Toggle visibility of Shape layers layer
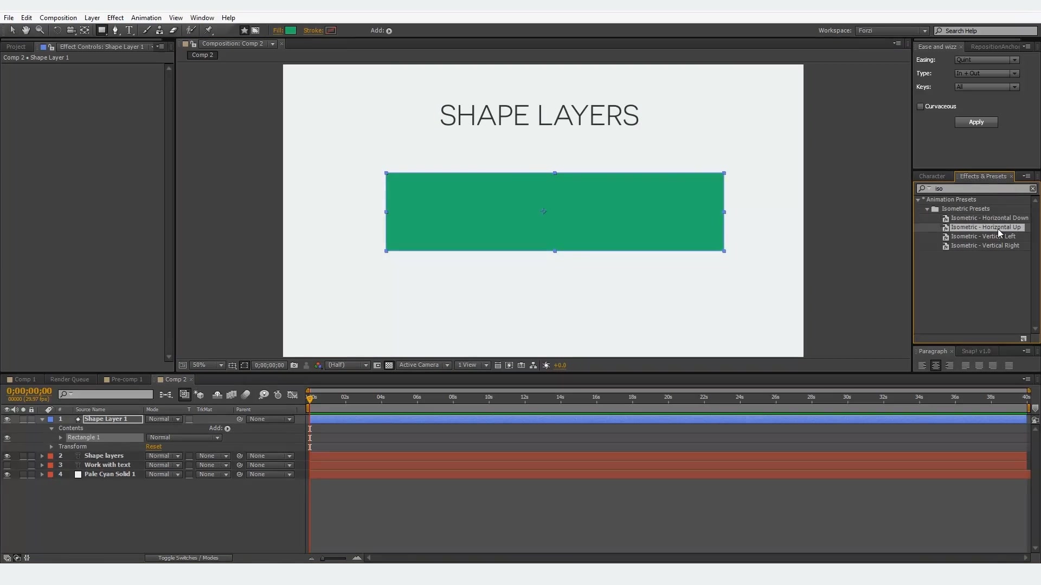 7,455
